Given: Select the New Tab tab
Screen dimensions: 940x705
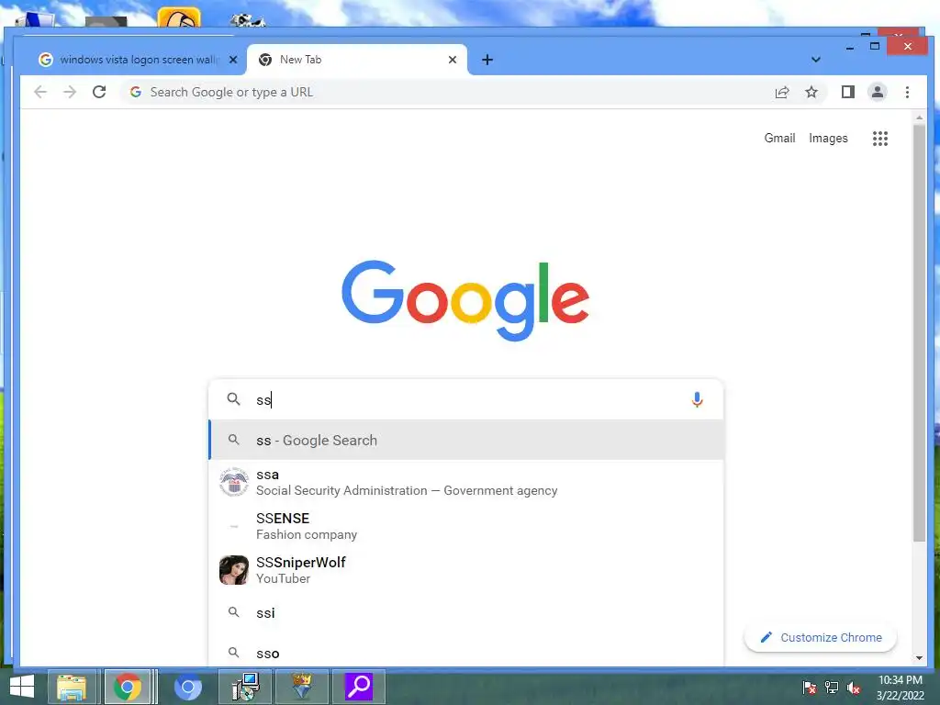Looking at the screenshot, I should tap(357, 60).
